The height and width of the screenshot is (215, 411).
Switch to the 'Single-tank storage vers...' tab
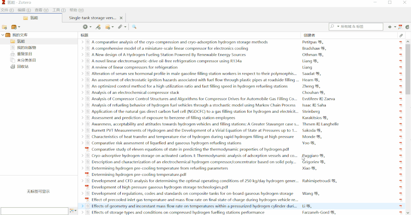(92, 18)
